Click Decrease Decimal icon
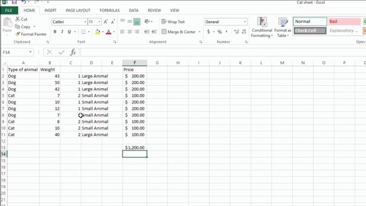The width and height of the screenshot is (366, 206). tap(244, 31)
